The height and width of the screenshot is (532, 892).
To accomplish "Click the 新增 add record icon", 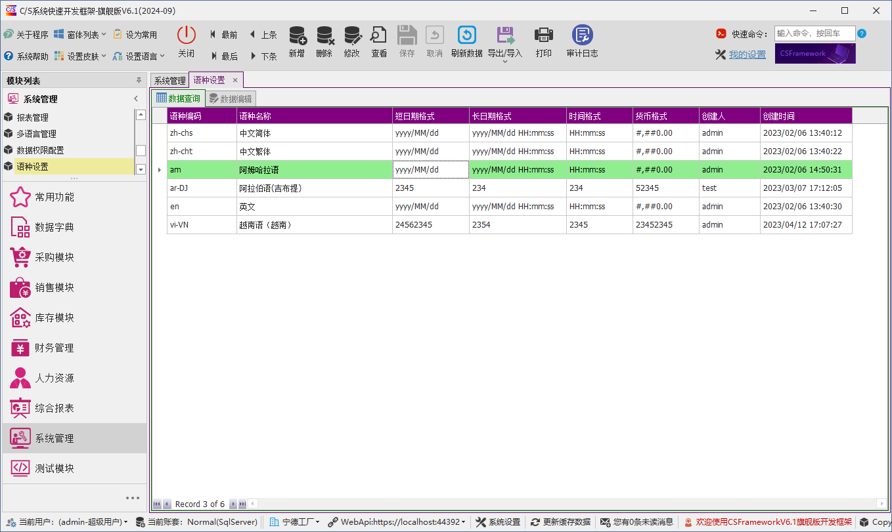I will 297,35.
